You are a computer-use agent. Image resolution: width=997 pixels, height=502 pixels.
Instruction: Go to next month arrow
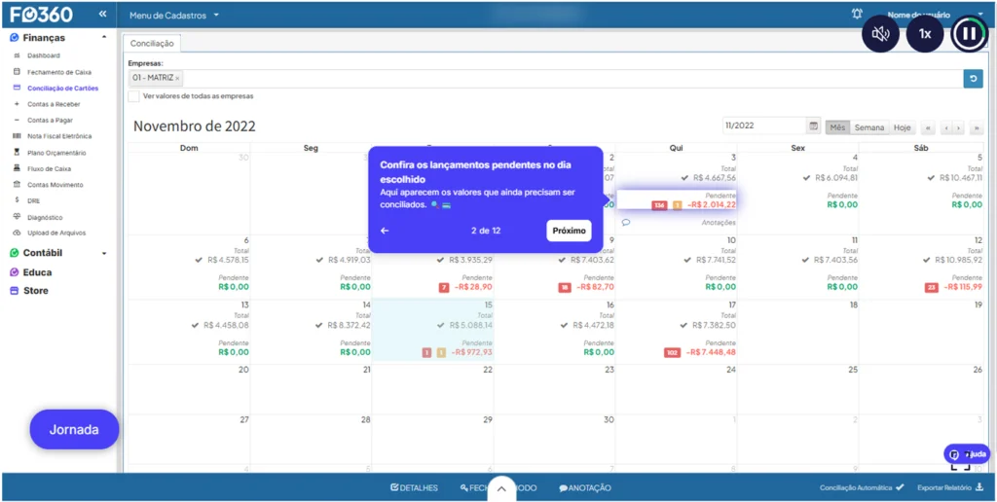[958, 127]
